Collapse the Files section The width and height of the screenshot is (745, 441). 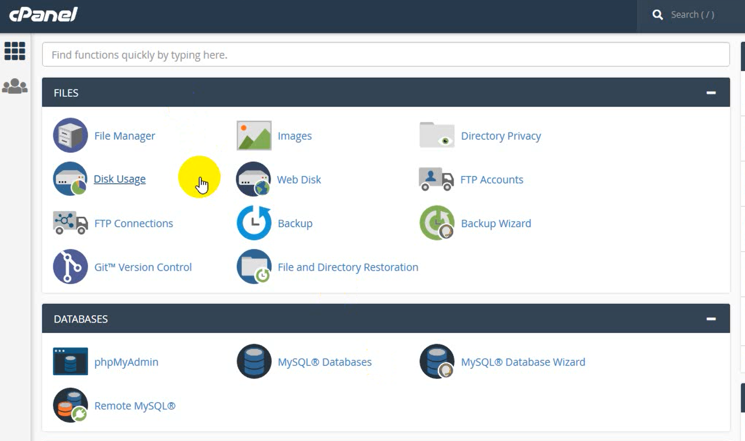tap(711, 93)
